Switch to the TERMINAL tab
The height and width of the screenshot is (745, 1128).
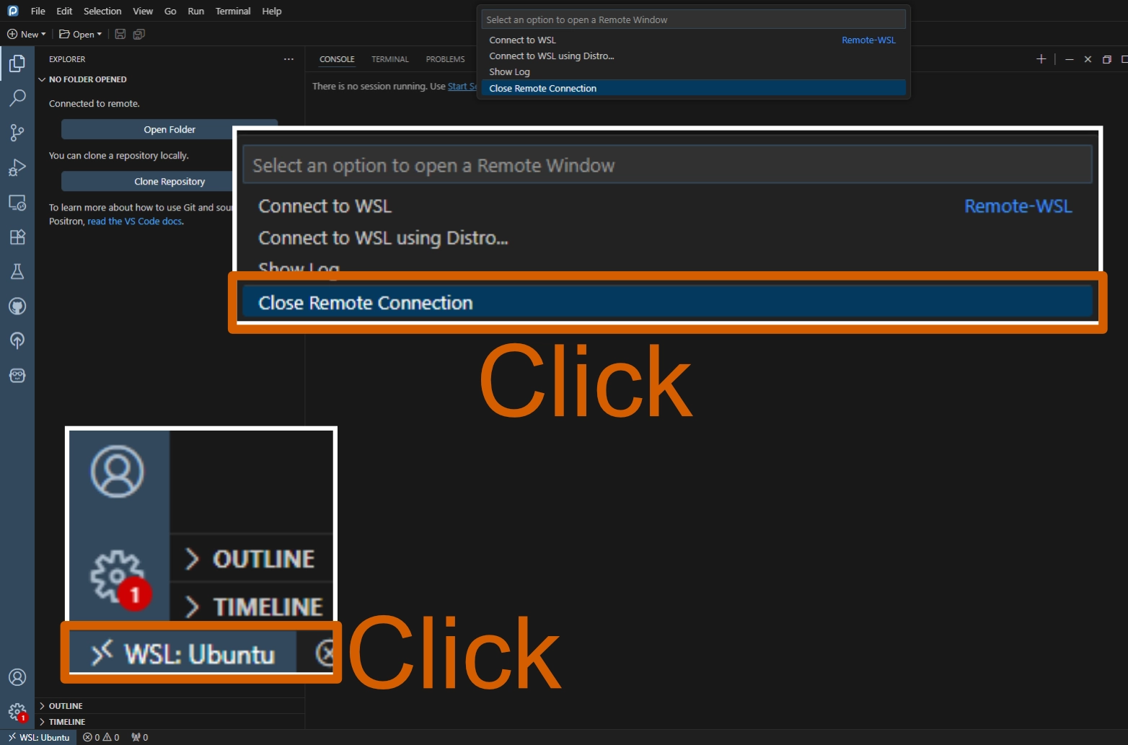click(389, 59)
